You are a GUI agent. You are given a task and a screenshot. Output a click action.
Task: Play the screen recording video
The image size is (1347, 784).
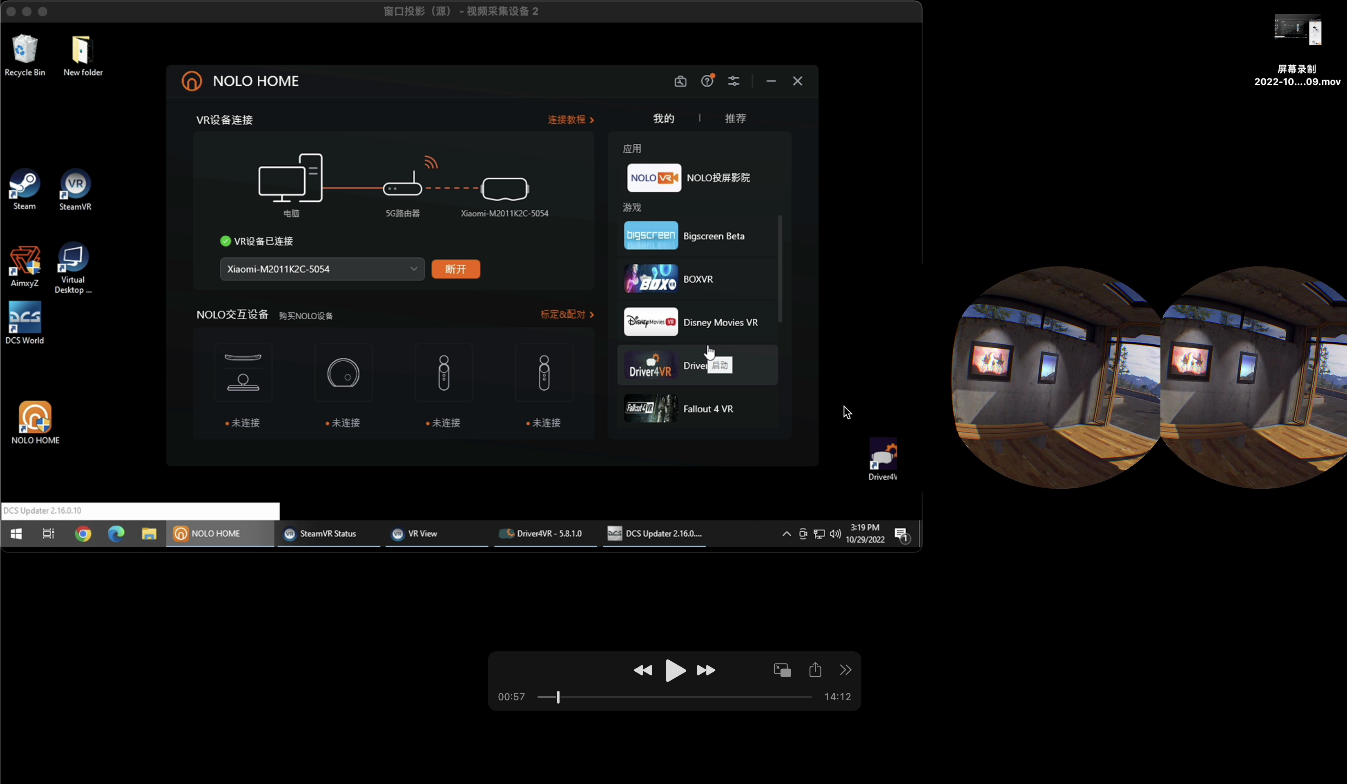pos(675,670)
